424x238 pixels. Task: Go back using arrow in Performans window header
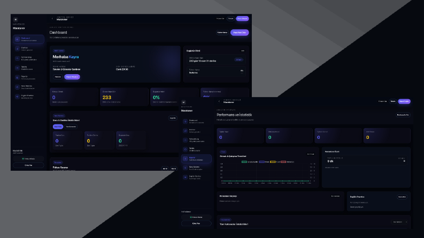219,101
